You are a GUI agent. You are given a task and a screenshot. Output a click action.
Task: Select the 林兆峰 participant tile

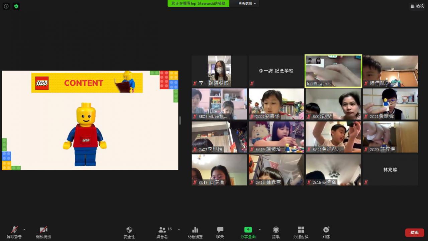coord(390,170)
